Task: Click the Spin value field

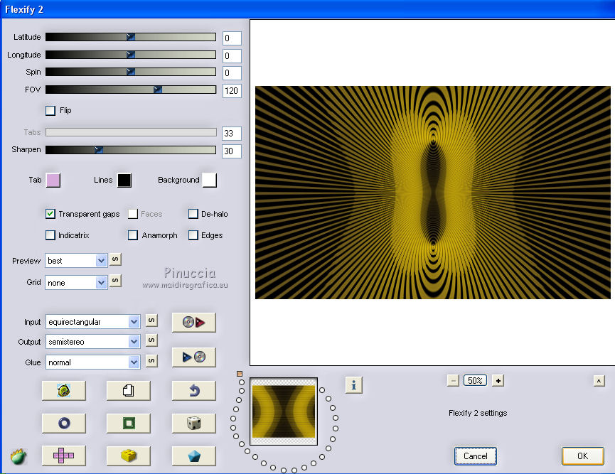Action: (x=232, y=73)
